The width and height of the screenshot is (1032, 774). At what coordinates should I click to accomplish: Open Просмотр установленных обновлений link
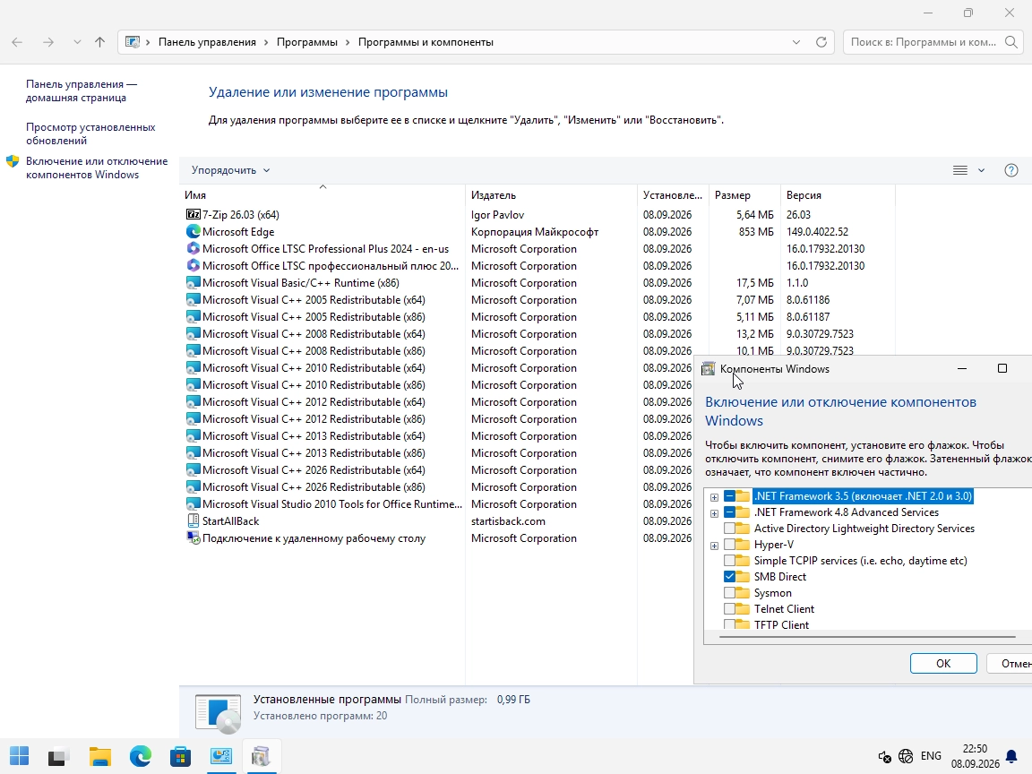(x=90, y=133)
